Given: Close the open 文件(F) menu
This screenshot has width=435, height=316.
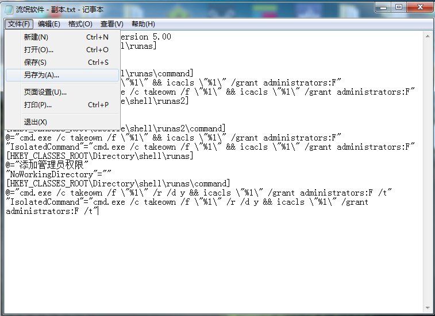Looking at the screenshot, I should [x=19, y=24].
